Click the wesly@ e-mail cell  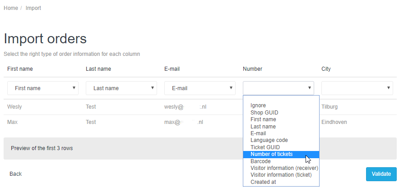(185, 107)
